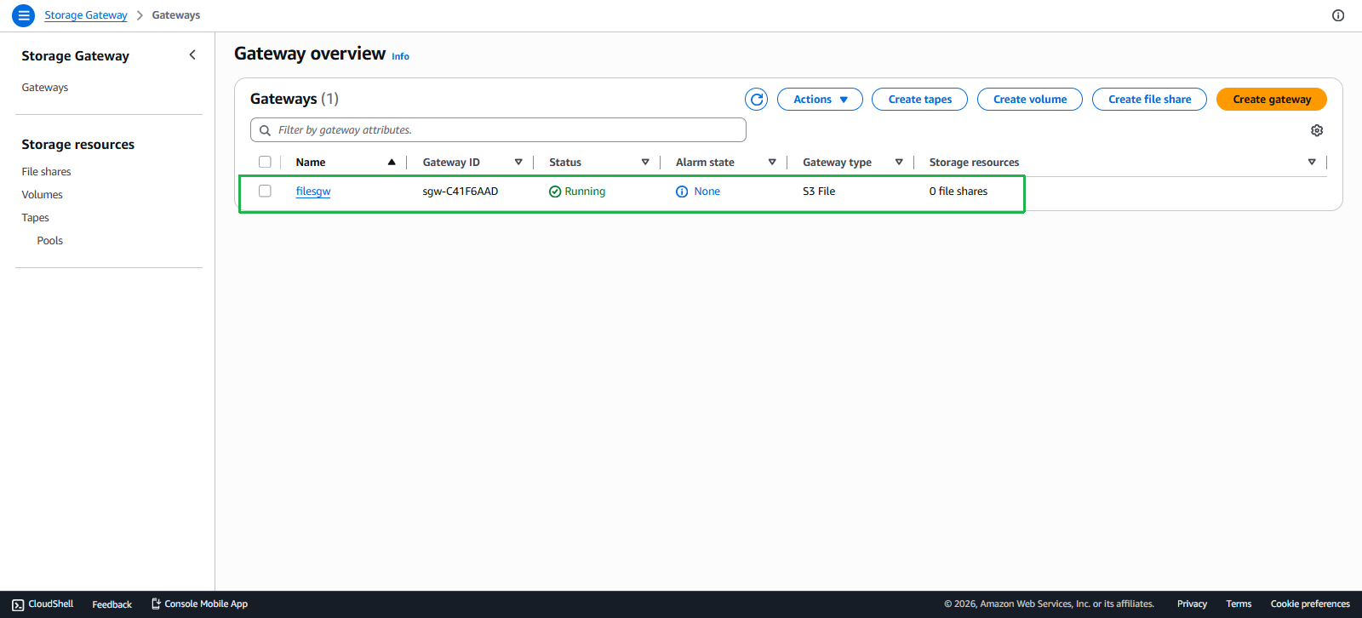This screenshot has height=618, width=1362.
Task: Sort by Name ascending arrow
Action: (392, 162)
